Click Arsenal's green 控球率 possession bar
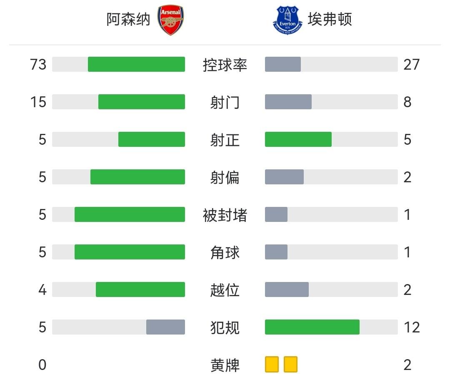The height and width of the screenshot is (380, 450). tap(136, 64)
